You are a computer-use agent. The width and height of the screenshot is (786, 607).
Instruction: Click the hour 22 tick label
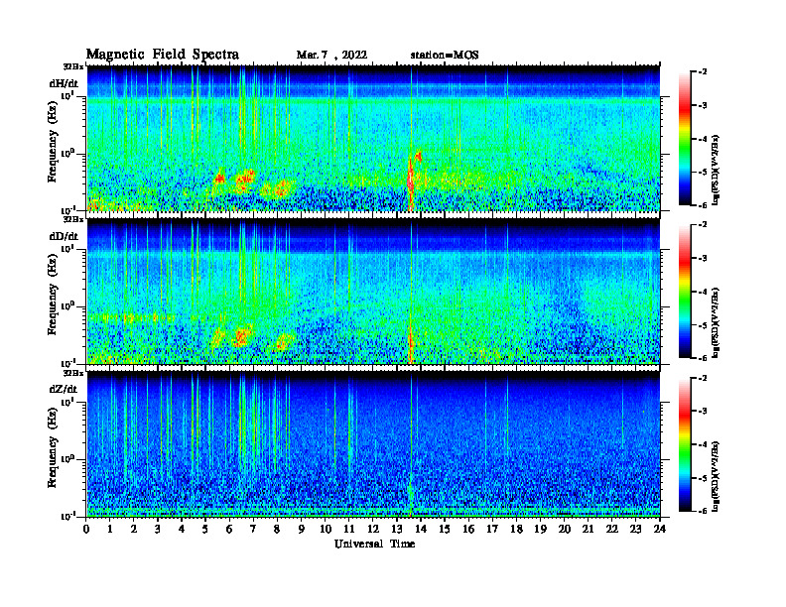pos(612,529)
